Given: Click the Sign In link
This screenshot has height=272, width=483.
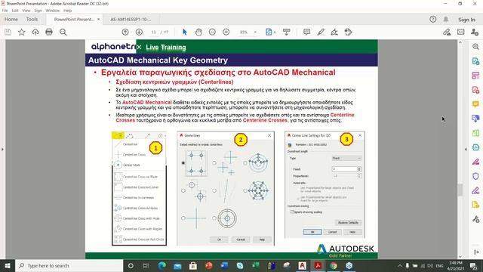Looking at the screenshot, I should [x=466, y=20].
